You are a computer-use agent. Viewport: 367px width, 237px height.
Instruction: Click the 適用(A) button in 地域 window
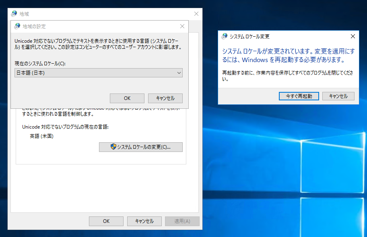(x=182, y=221)
